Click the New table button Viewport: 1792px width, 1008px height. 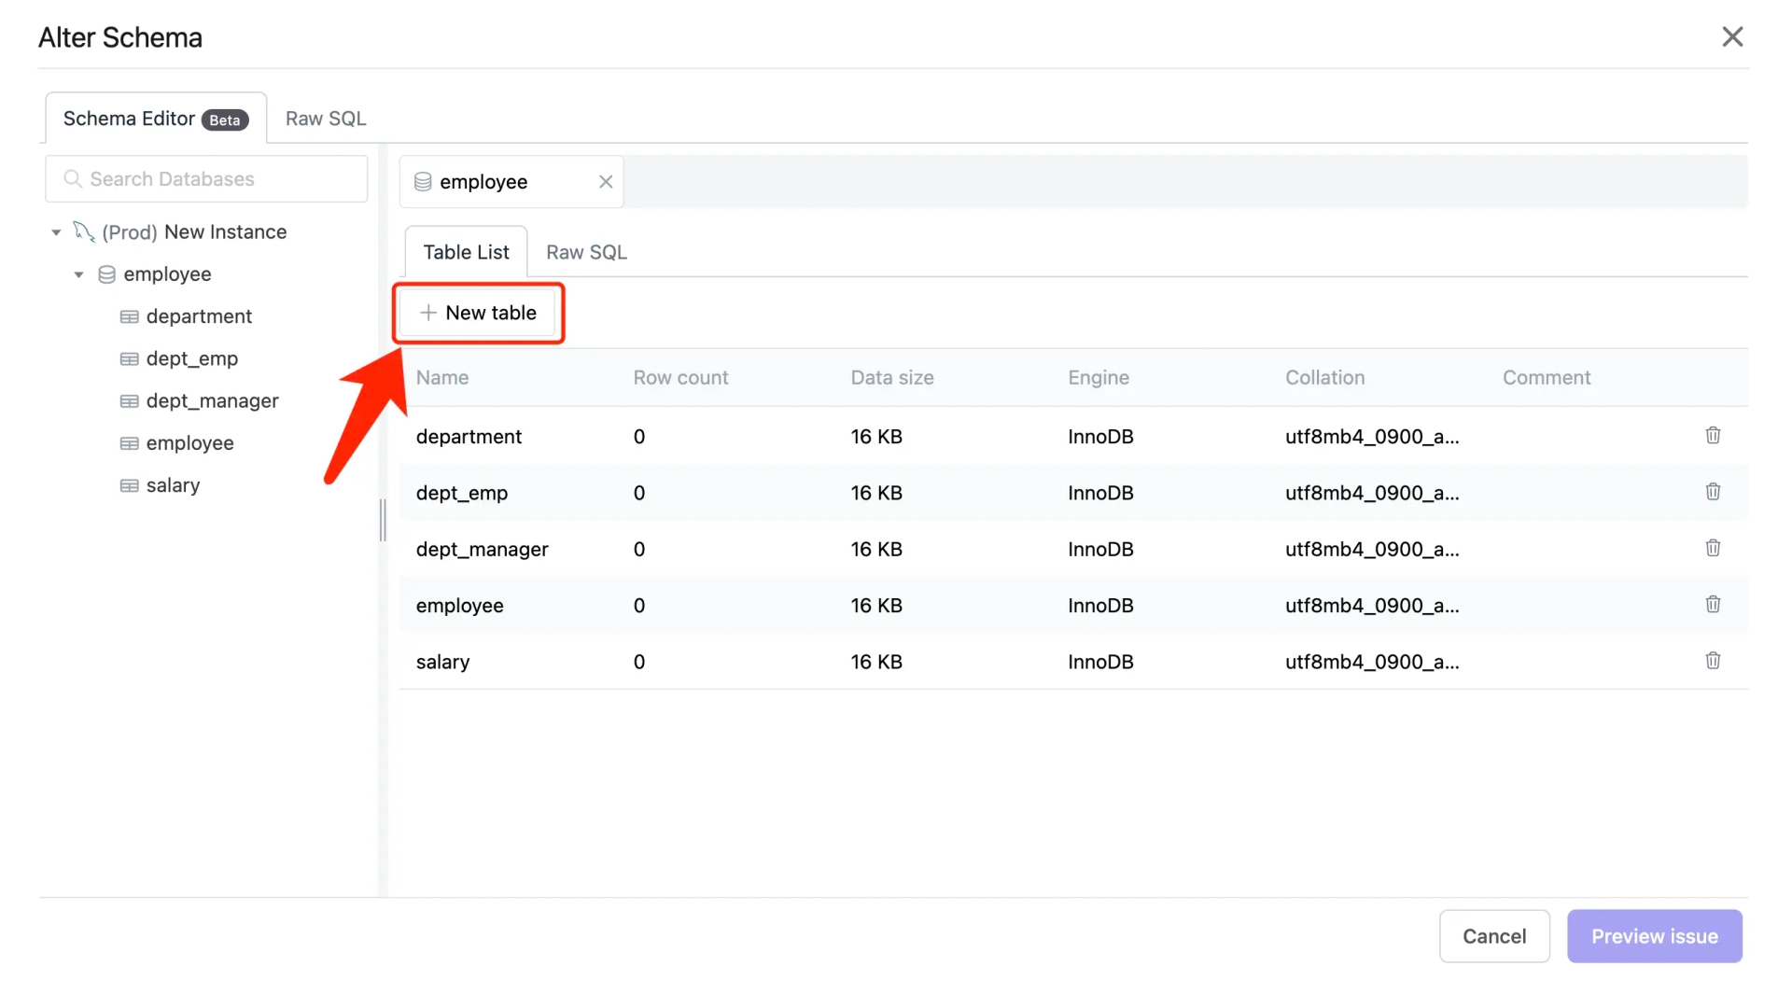[x=478, y=313]
